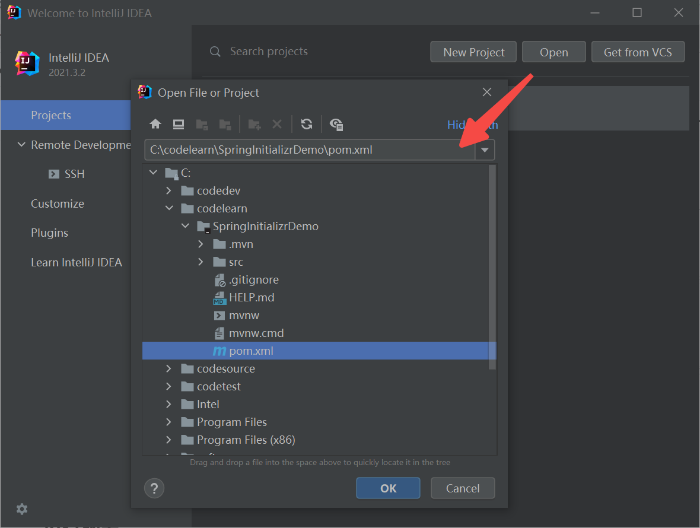Expand the Program Files folder

[168, 422]
